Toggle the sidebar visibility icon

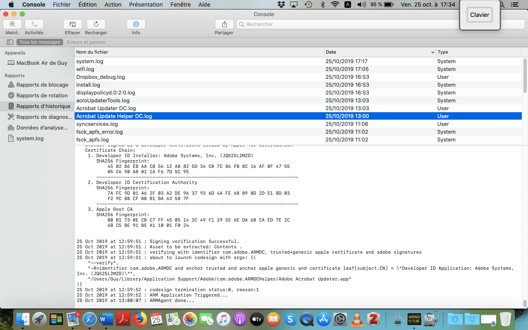(x=10, y=42)
